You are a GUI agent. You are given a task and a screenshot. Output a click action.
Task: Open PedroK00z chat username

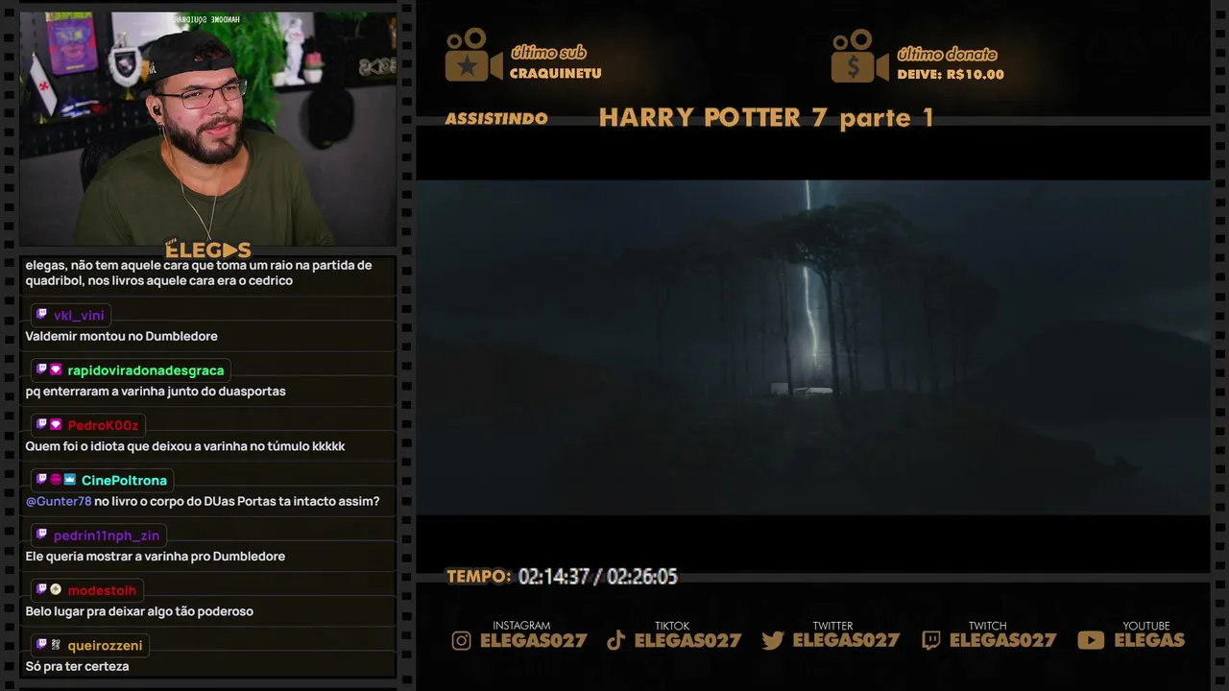(103, 425)
